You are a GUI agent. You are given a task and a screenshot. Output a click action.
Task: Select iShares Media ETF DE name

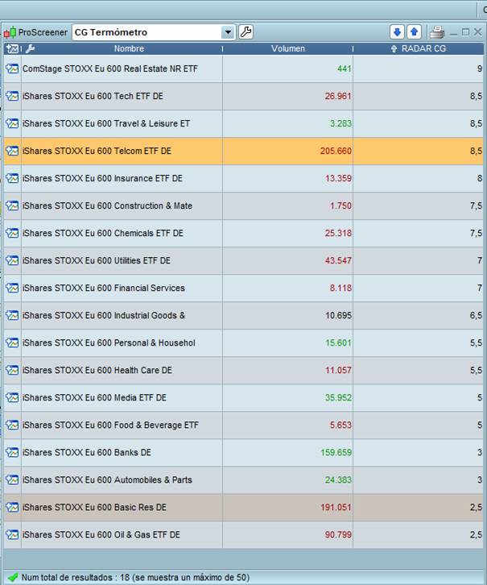[94, 398]
